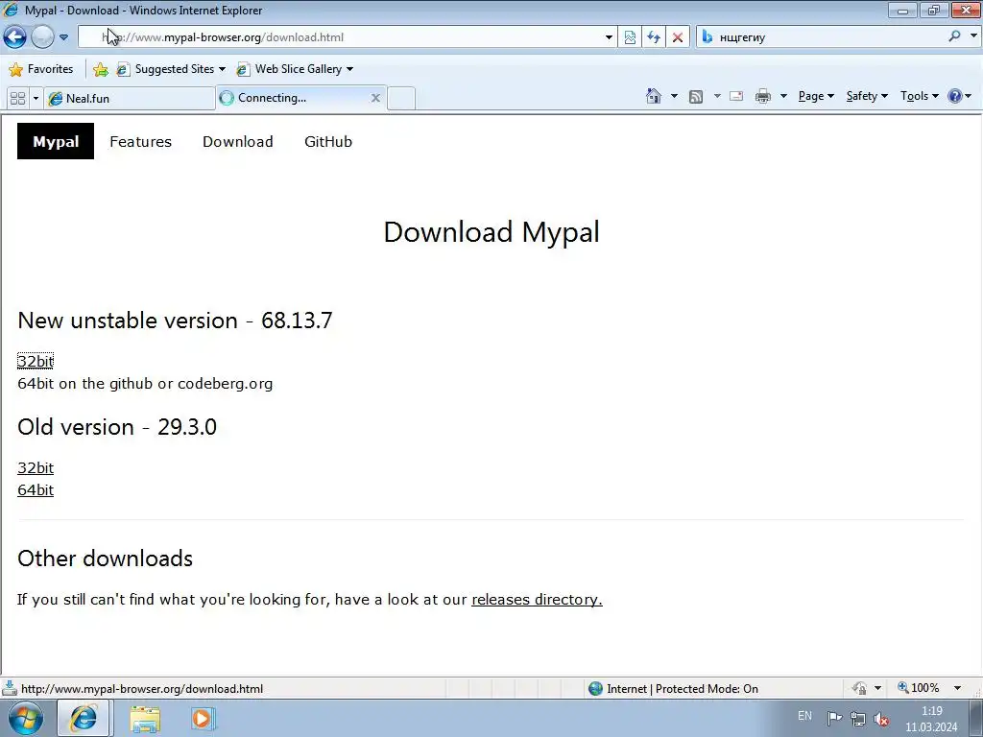Go back with the Back arrow button
Screen dimensions: 983x737
[x=15, y=37]
